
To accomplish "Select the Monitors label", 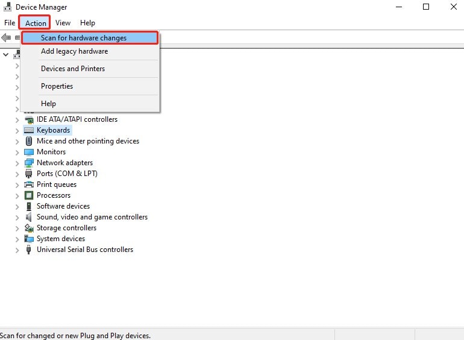I will coord(51,152).
